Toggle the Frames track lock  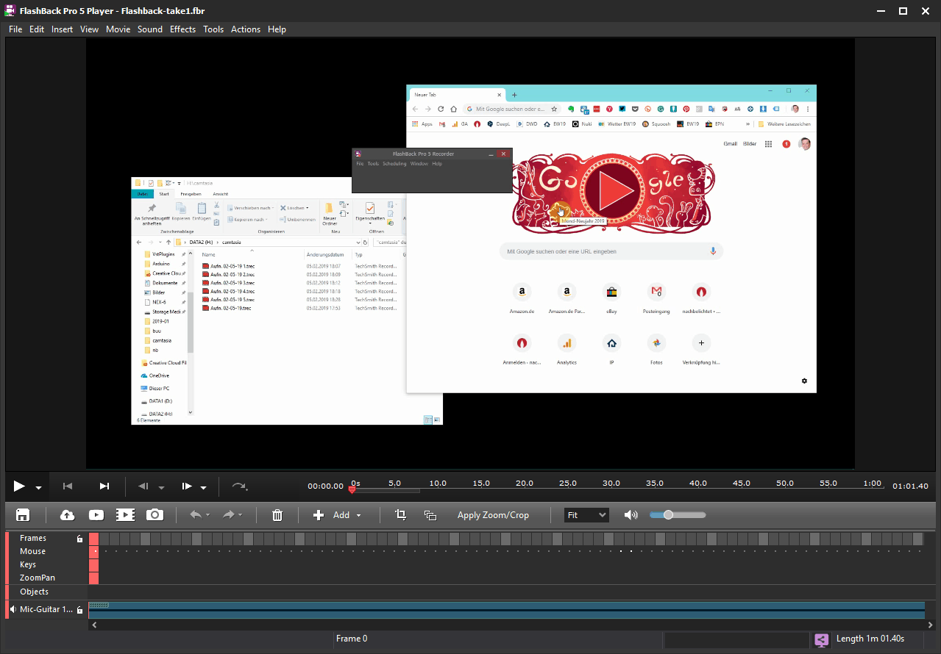(x=80, y=539)
